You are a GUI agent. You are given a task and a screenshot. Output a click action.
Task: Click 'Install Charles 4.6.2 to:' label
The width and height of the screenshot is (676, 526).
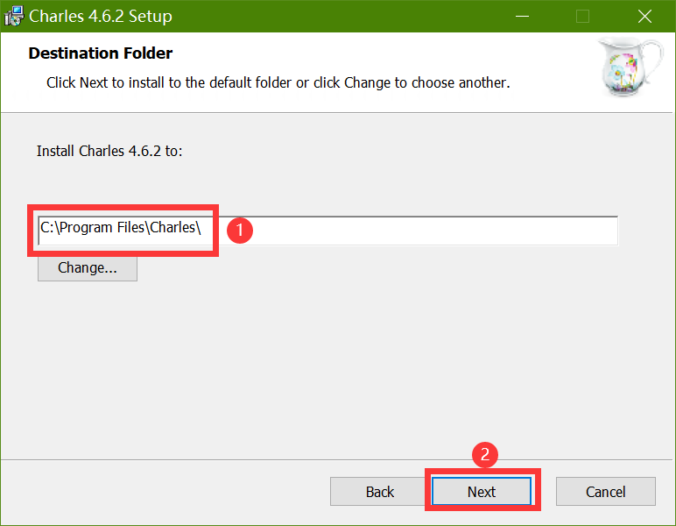pyautogui.click(x=109, y=151)
